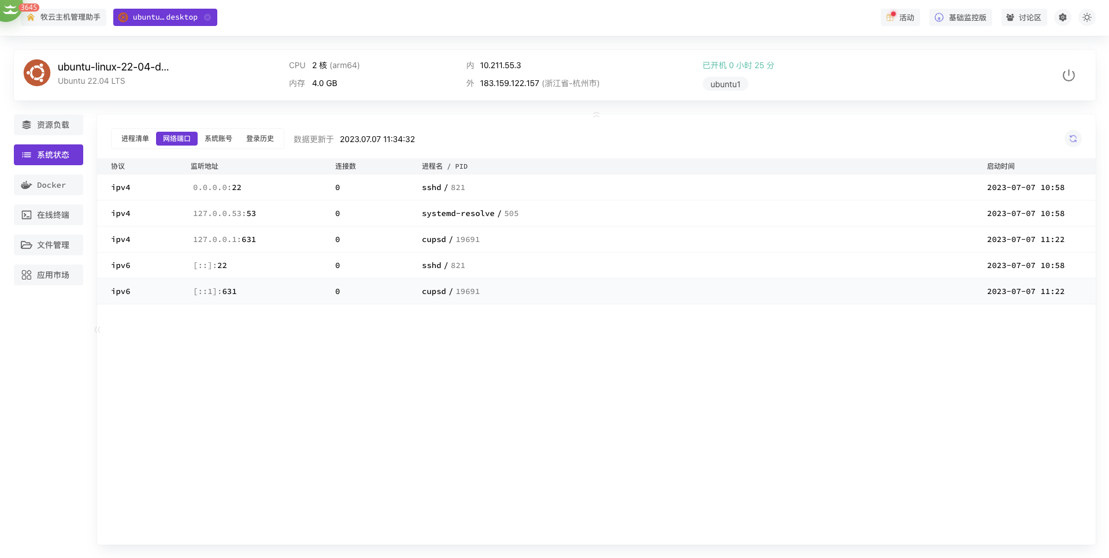Click the CPU 2 核 (arm64) value

point(336,65)
